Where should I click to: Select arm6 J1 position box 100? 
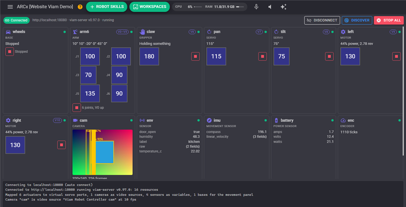pyautogui.click(x=90, y=56)
